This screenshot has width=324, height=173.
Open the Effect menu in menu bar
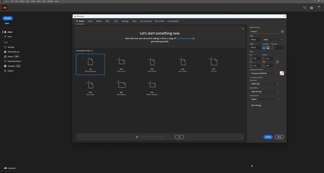coord(39,1)
